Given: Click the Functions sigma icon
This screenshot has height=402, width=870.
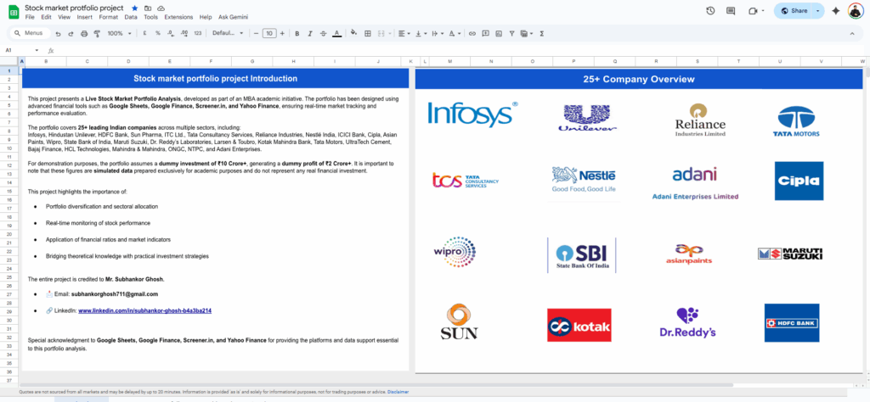Looking at the screenshot, I should (x=541, y=33).
